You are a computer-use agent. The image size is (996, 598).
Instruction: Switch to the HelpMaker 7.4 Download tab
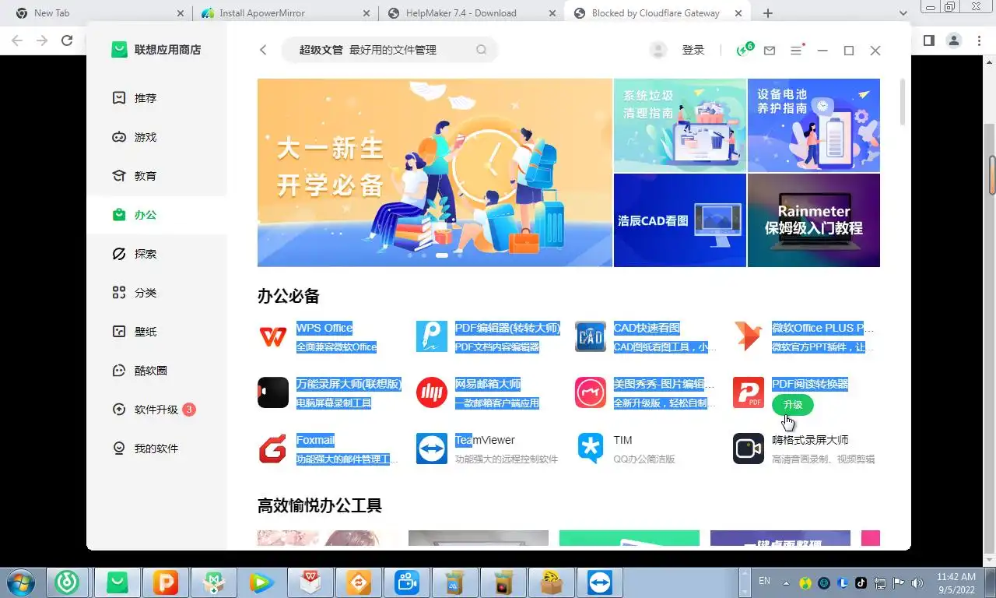[471, 13]
